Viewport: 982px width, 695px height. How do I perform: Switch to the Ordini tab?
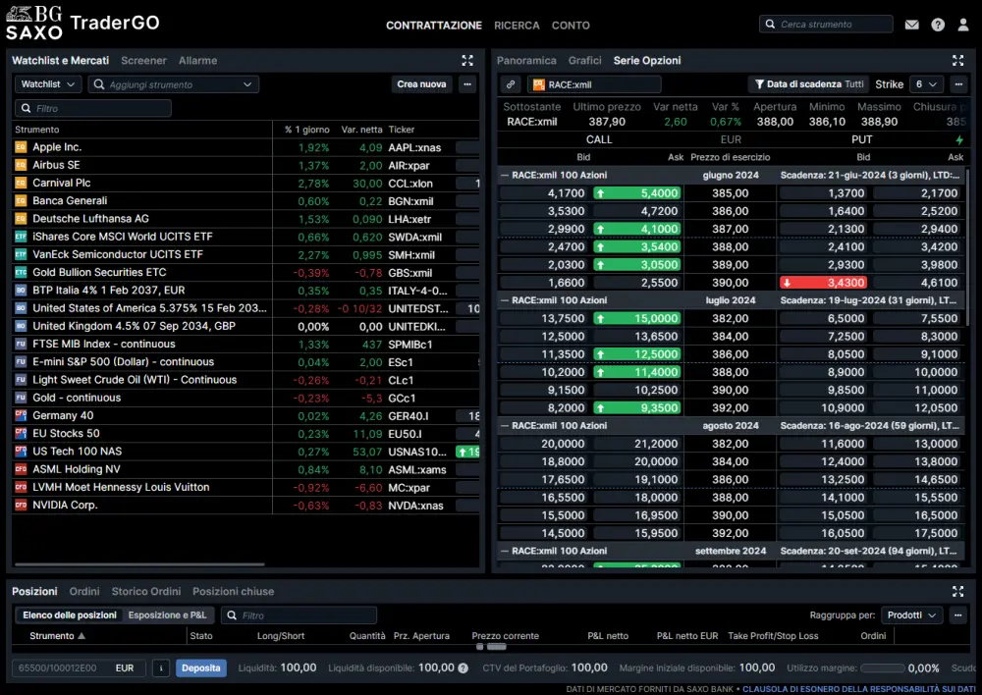83,591
